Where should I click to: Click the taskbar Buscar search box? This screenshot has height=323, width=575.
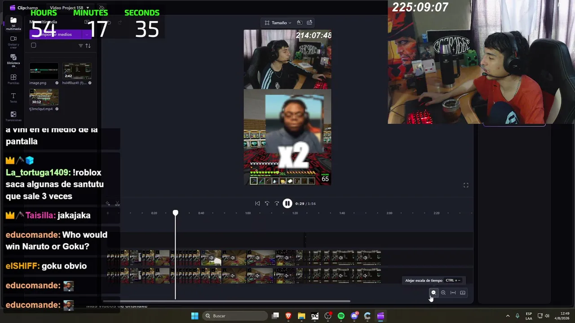(234, 316)
